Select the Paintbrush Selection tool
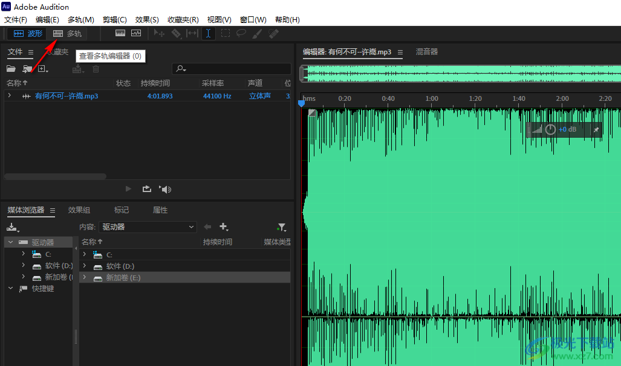 tap(258, 33)
